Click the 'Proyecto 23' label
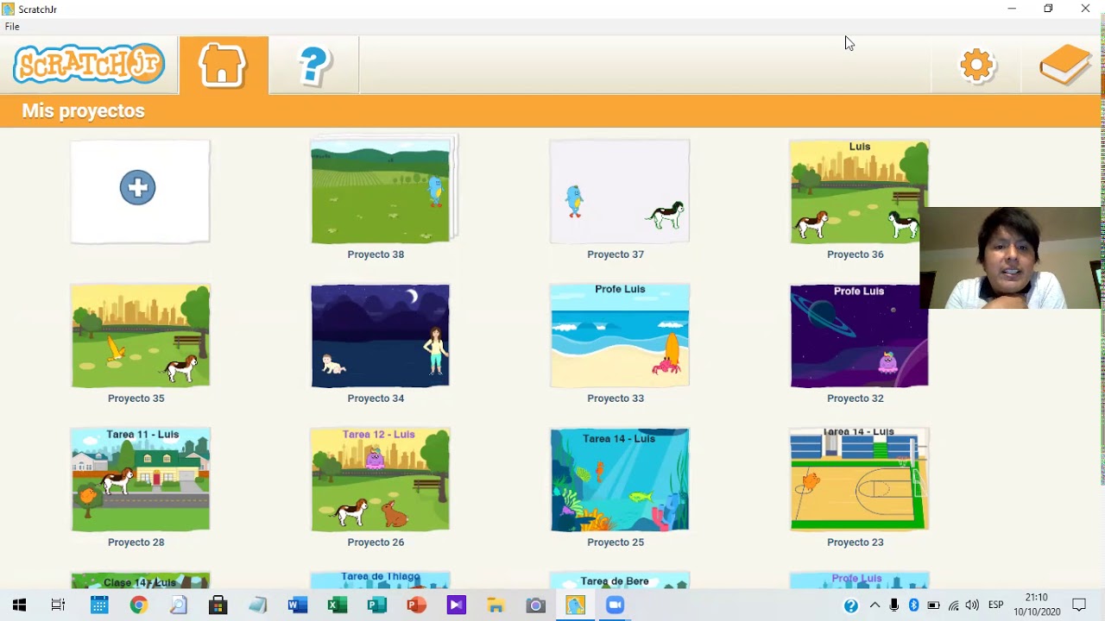The height and width of the screenshot is (621, 1105). pyautogui.click(x=856, y=543)
